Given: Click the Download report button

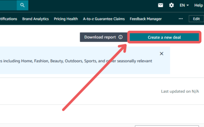Looking at the screenshot, I should click(104, 37).
